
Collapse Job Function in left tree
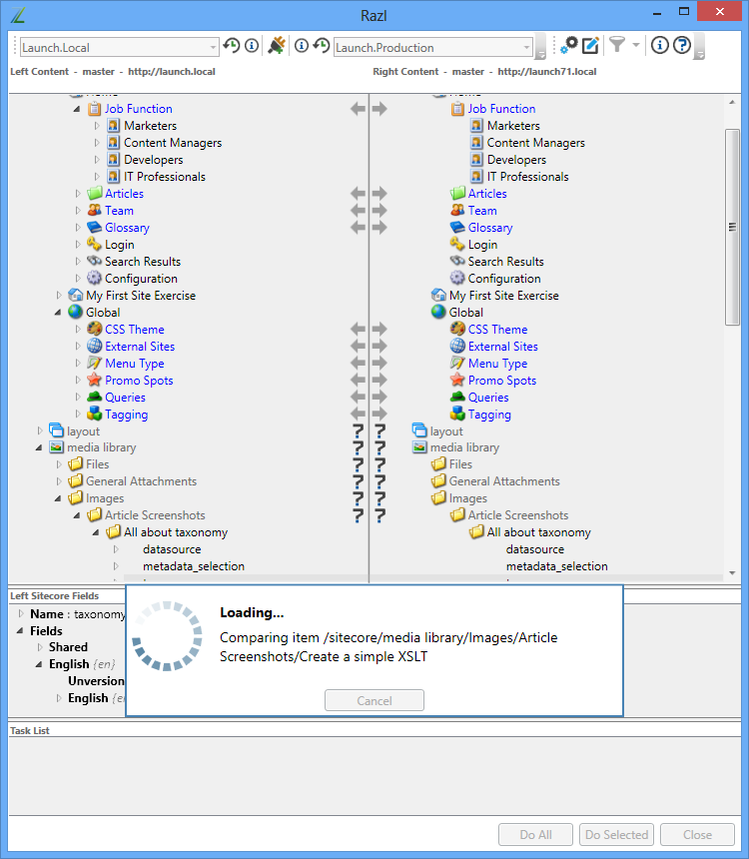(77, 109)
